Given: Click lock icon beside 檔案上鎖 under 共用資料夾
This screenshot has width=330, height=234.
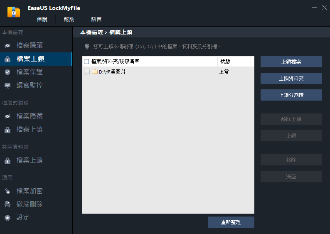Looking at the screenshot, I should [7, 160].
